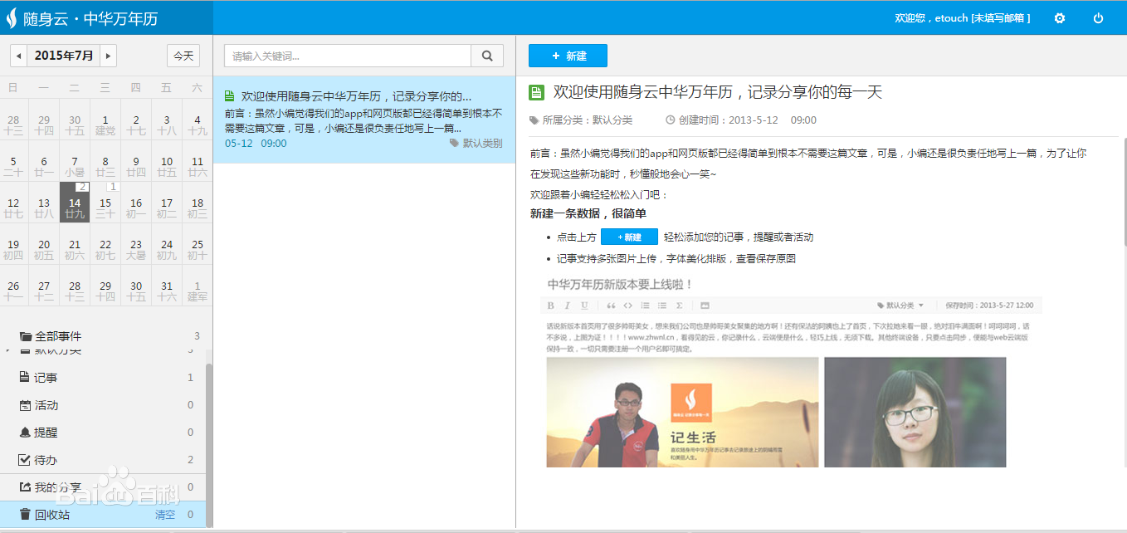Click heading 新建一条数据，很简单
This screenshot has height=533, width=1127.
click(x=588, y=214)
